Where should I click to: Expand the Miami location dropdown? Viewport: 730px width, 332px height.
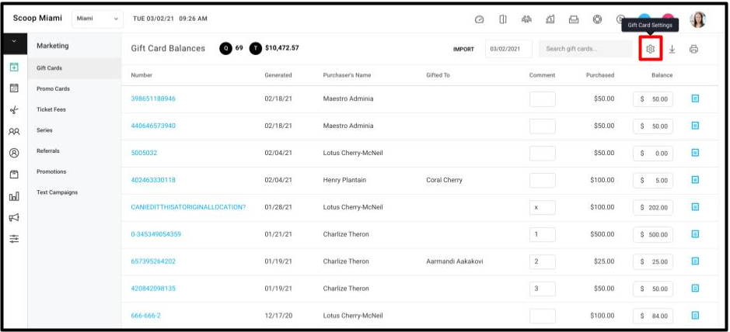pos(97,19)
